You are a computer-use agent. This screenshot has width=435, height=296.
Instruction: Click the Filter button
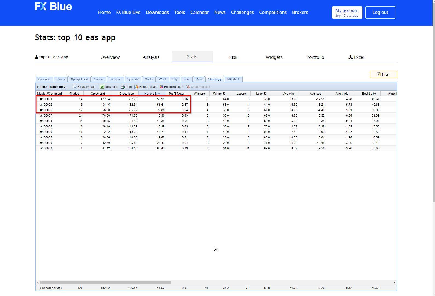pos(383,74)
